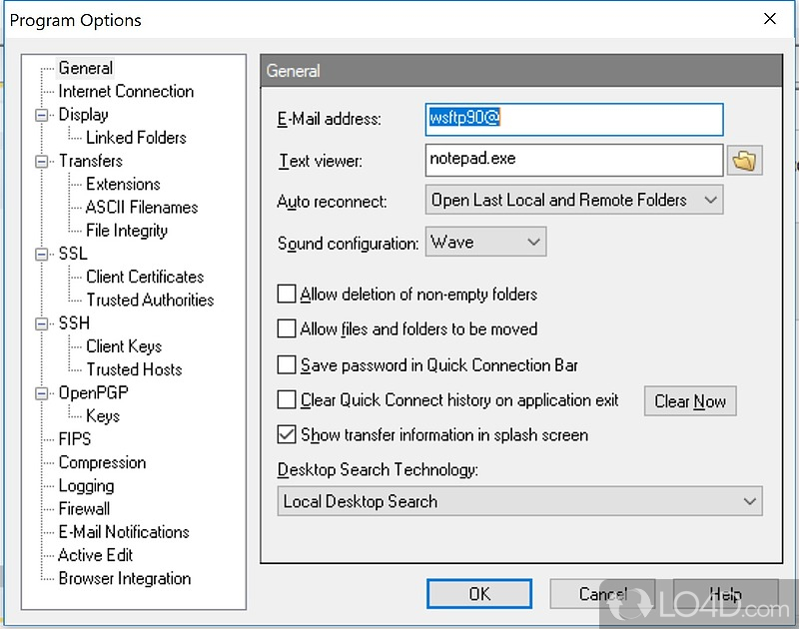The image size is (799, 629).
Task: Toggle Save password in Quick Connection Bar
Action: 287,365
